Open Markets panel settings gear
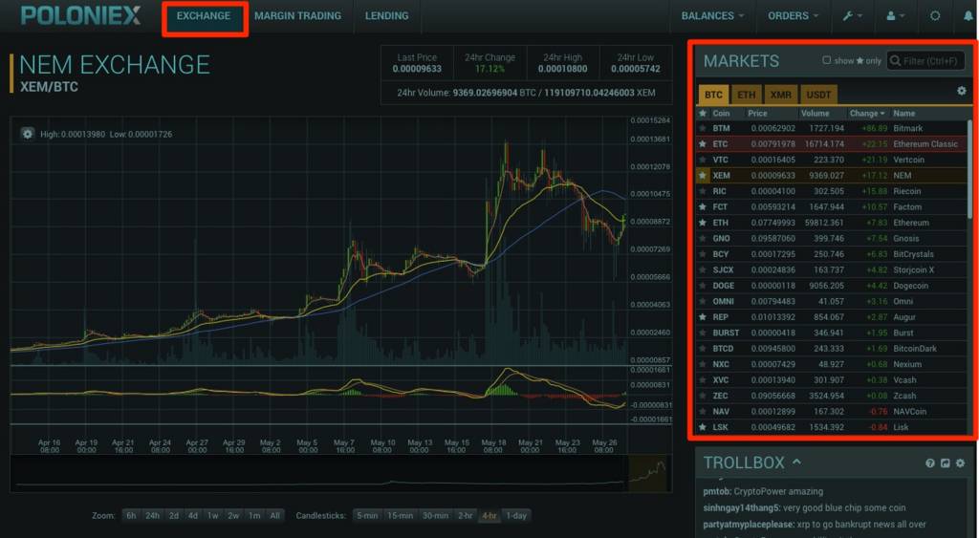This screenshot has height=538, width=979. point(962,91)
